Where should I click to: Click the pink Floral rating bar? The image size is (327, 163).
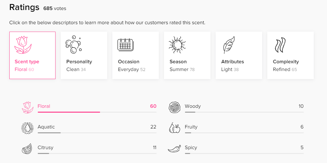pyautogui.click(x=97, y=112)
